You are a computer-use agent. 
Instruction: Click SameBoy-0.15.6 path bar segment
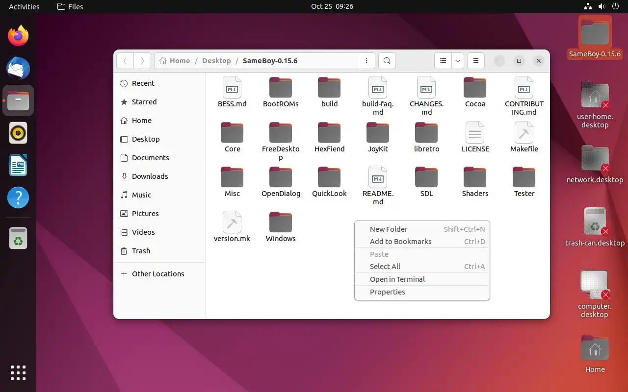click(x=270, y=61)
